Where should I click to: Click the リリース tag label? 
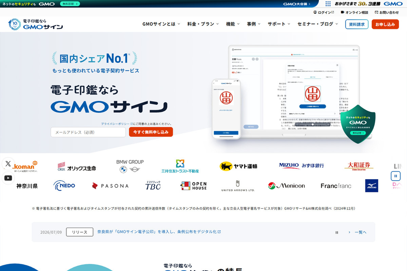80,232
